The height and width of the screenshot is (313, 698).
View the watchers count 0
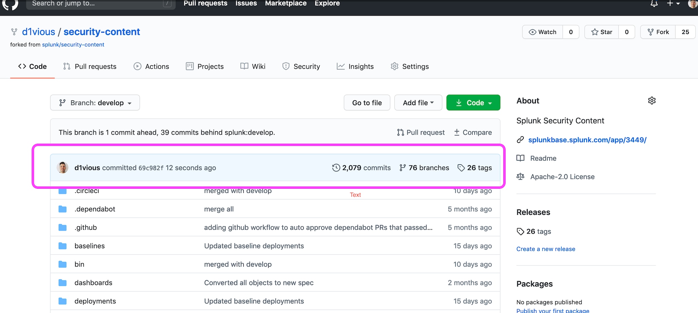point(571,32)
